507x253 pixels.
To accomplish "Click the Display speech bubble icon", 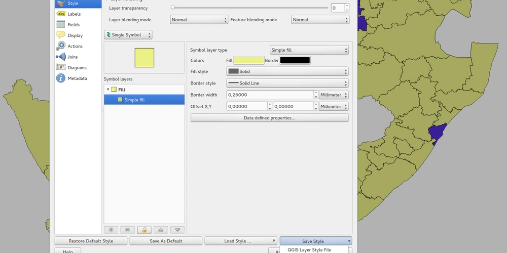I will coord(60,35).
